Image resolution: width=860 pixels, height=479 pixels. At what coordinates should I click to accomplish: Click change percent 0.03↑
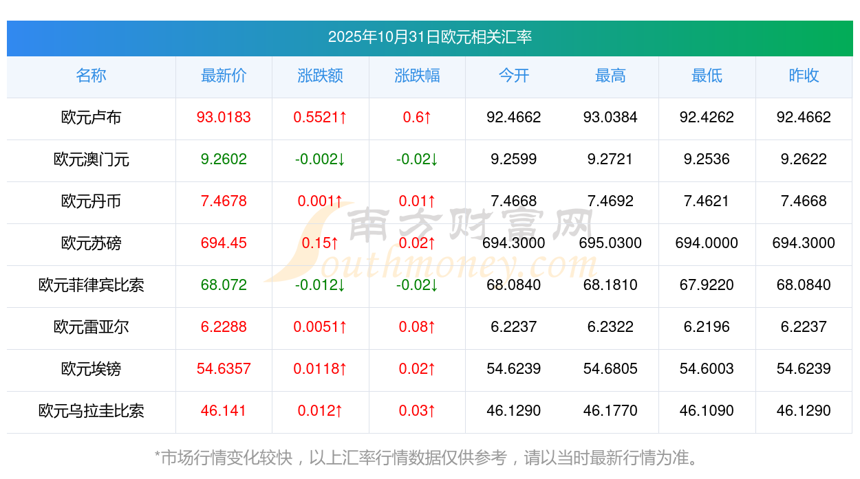click(417, 411)
